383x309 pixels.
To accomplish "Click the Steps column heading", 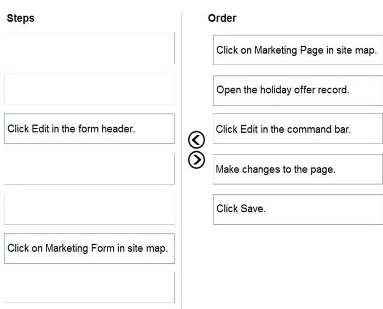I will [21, 18].
